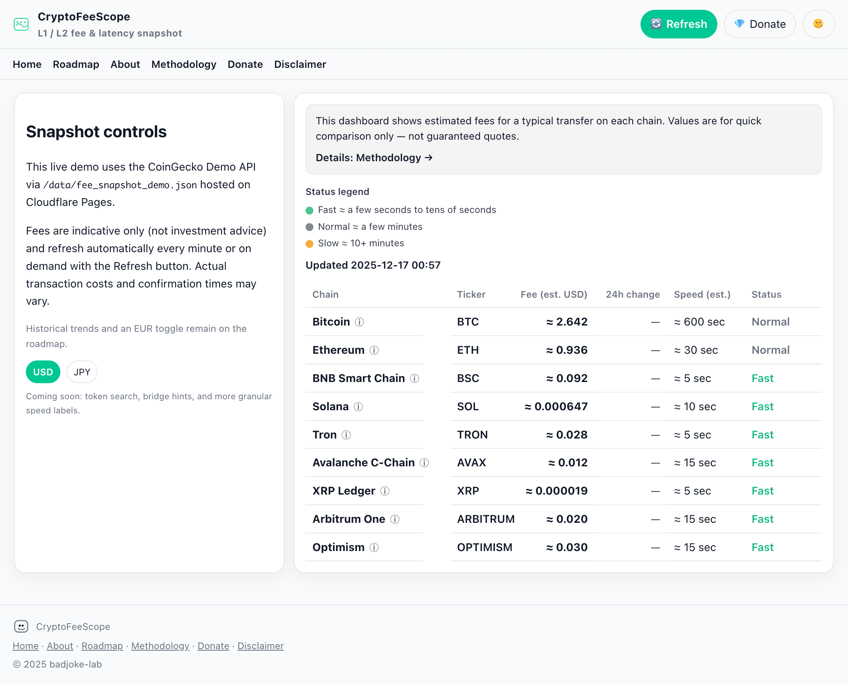Click info icon beside Optimism
The image size is (848, 684).
pyautogui.click(x=374, y=548)
